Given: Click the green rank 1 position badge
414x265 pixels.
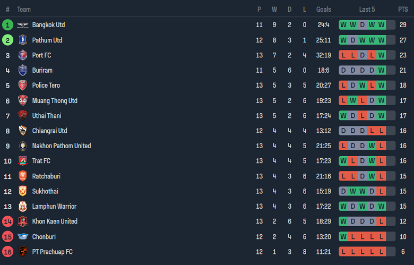Looking at the screenshot, I should click(7, 25).
